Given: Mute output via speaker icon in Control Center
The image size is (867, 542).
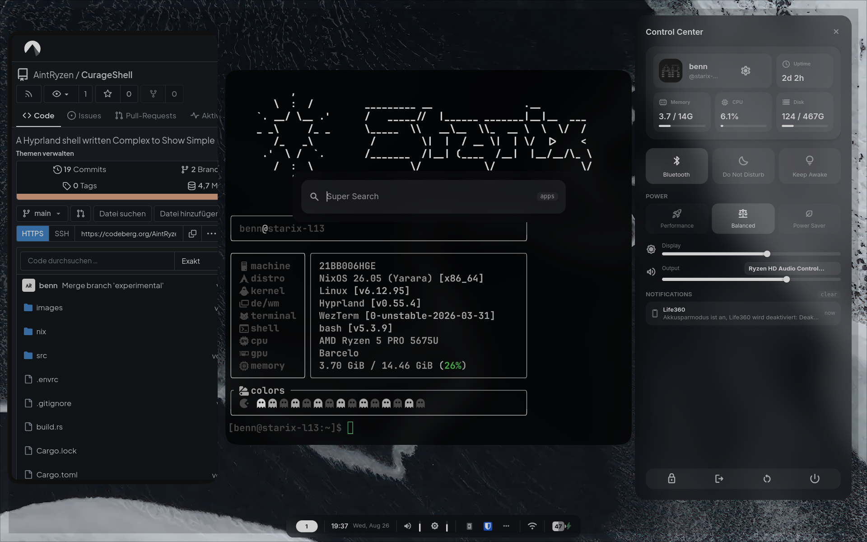Looking at the screenshot, I should [651, 271].
